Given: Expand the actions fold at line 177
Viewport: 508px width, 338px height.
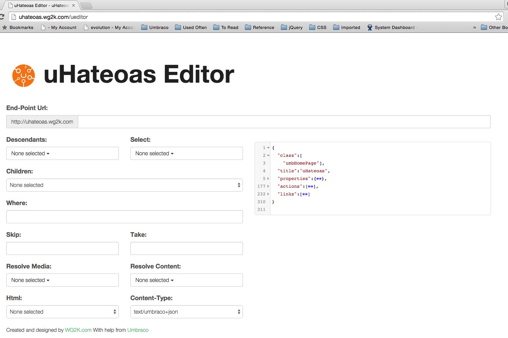Looking at the screenshot, I should pyautogui.click(x=268, y=186).
